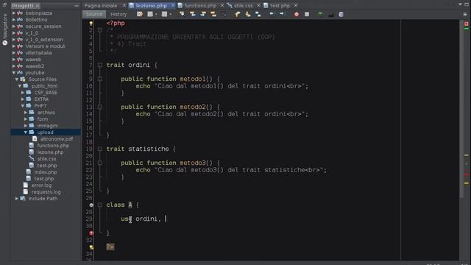Click the navigate Back toolbar icon

(150, 14)
